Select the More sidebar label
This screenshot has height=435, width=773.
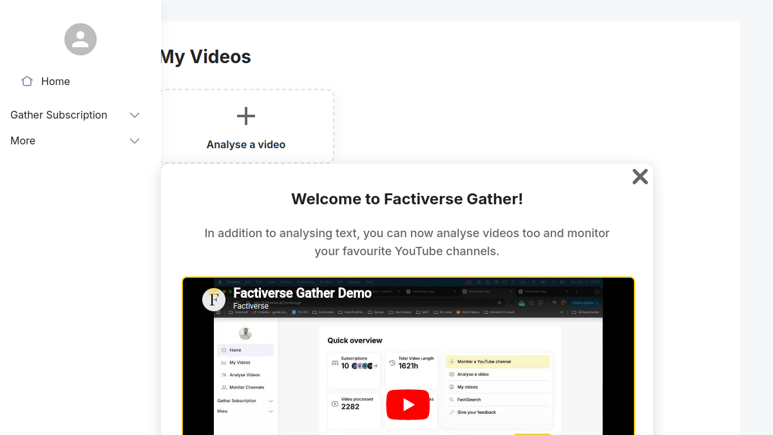23,140
